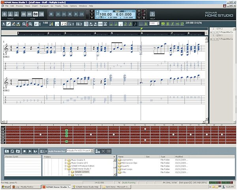Screen dimensions: 237x190
Task: Select the Sample Content folder
Action: (82, 172)
